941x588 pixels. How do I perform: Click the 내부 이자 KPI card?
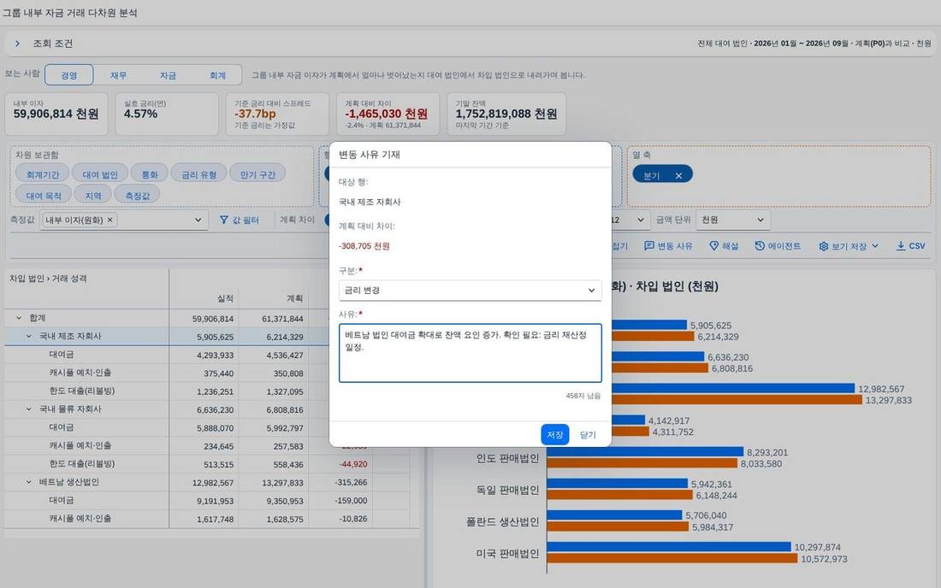point(56,114)
